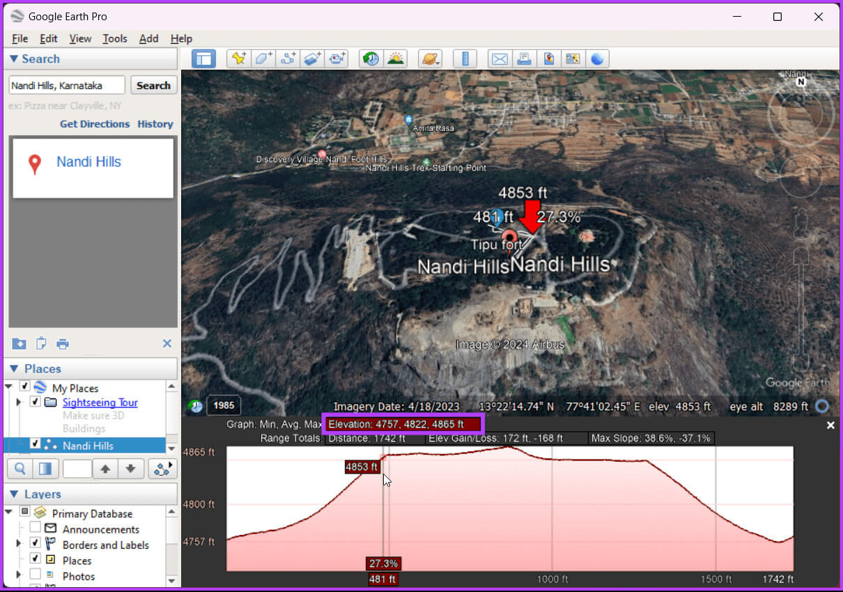Click the magnifier search icon under Places
Image resolution: width=843 pixels, height=592 pixels.
20,469
